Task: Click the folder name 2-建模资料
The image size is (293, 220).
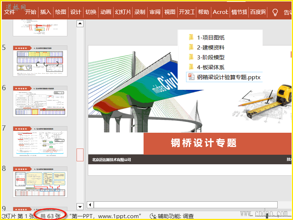Action: [x=211, y=48]
